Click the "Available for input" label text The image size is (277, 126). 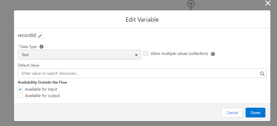(x=41, y=89)
